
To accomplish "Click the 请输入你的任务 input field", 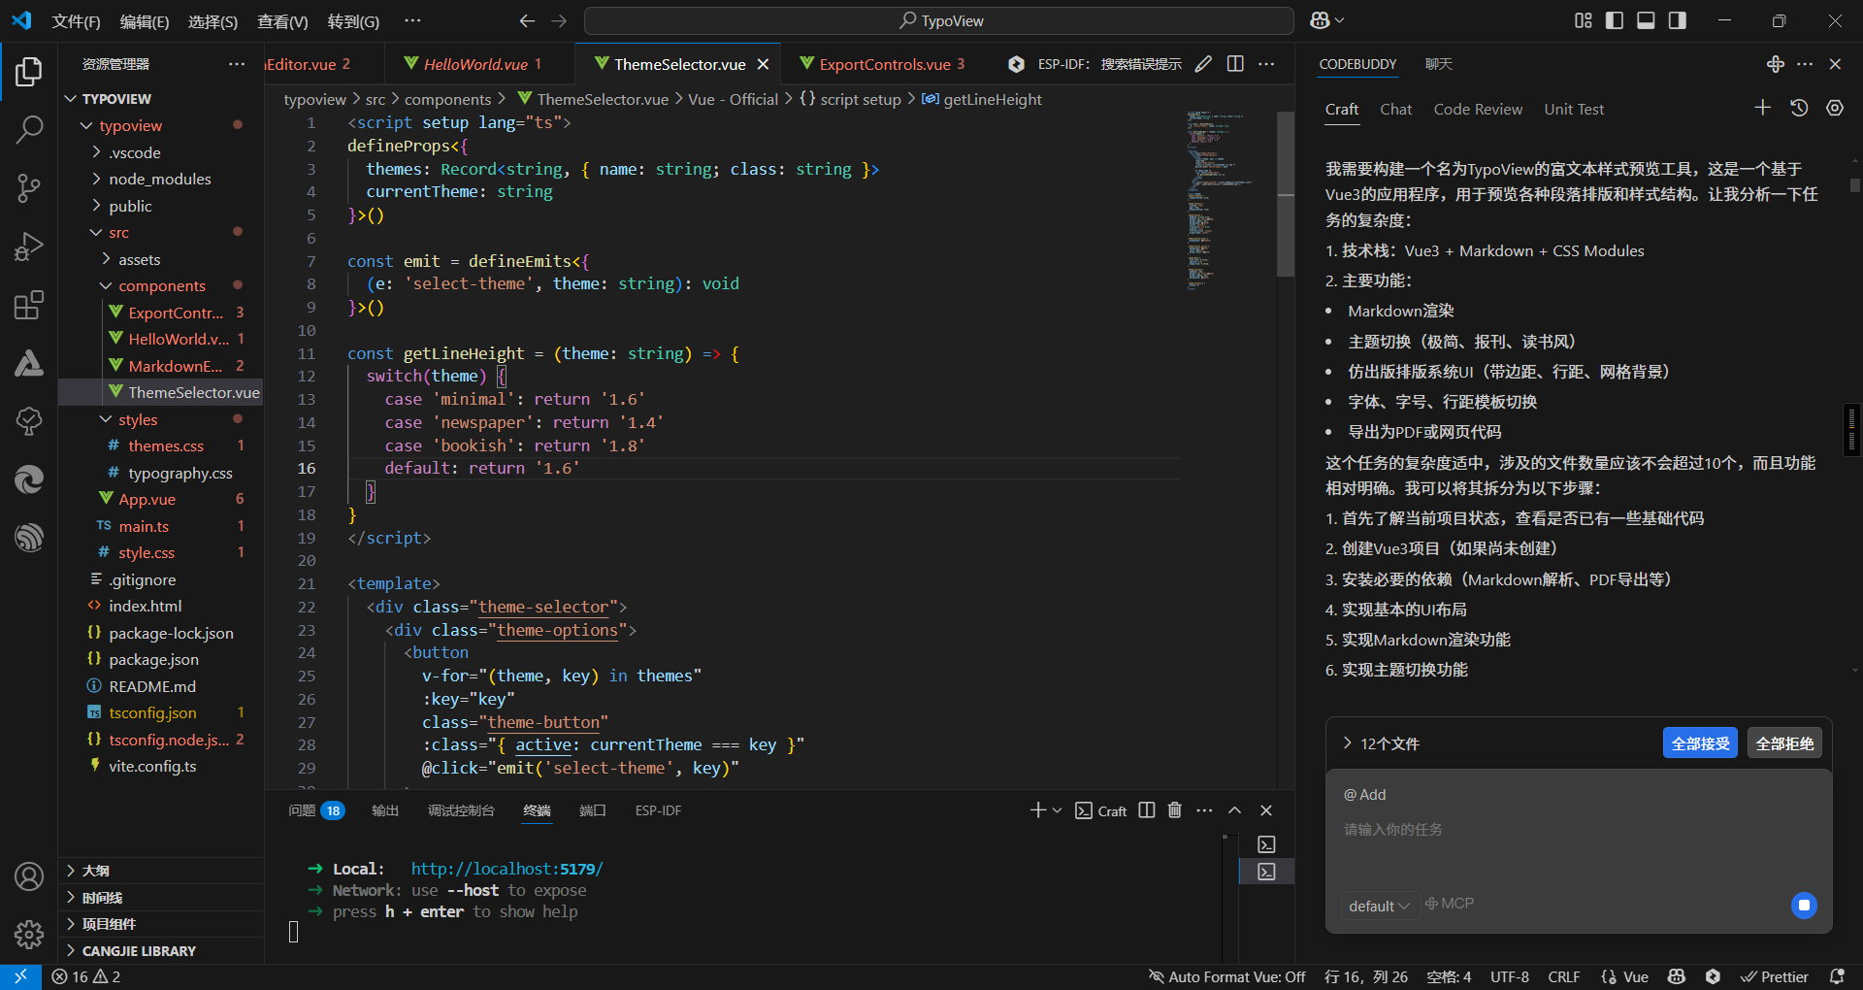I will click(x=1578, y=830).
